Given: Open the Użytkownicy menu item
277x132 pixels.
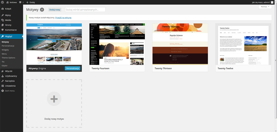Looking at the screenshot, I should (x=12, y=76).
